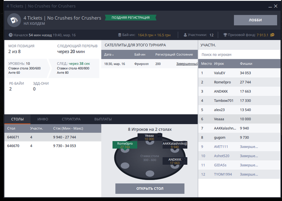
Task: Click the empty seat at the table's bottom center
Action: pyautogui.click(x=150, y=174)
